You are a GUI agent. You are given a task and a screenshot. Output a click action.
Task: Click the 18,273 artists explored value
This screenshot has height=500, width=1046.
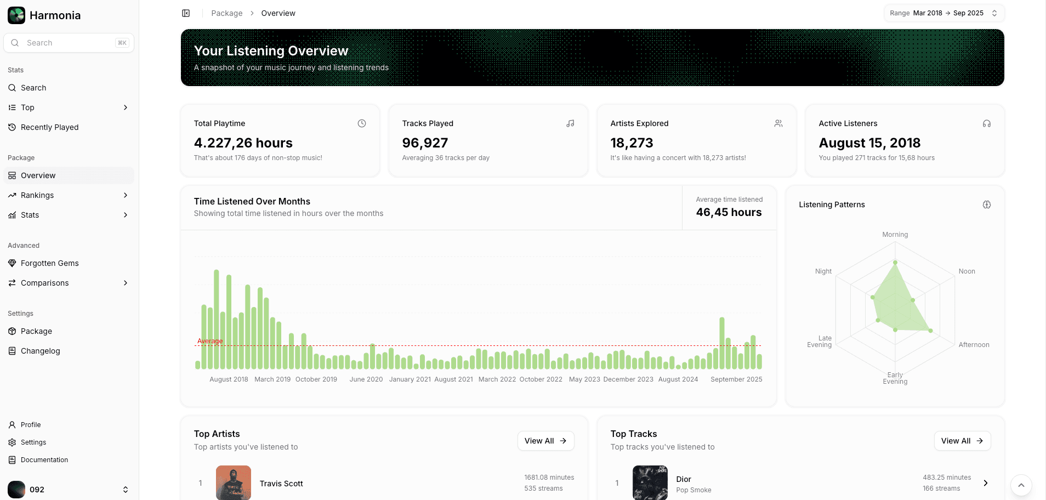[x=632, y=143]
